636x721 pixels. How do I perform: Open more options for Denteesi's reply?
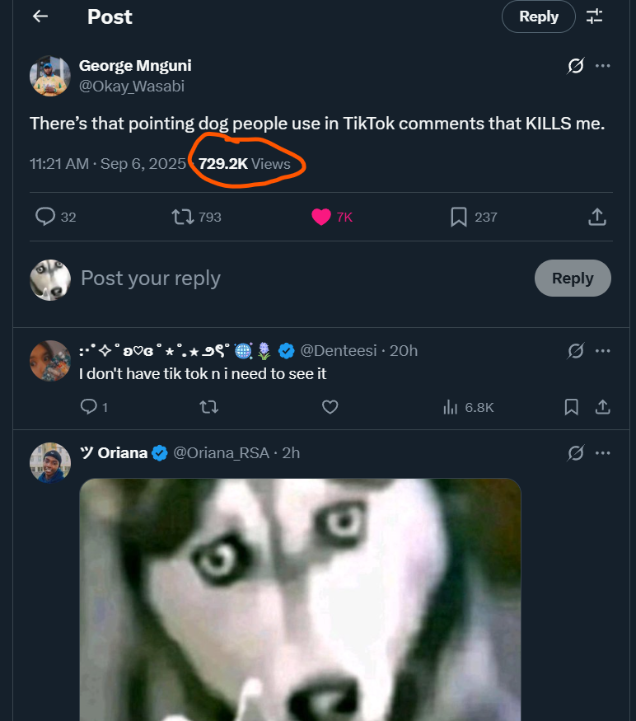point(603,350)
